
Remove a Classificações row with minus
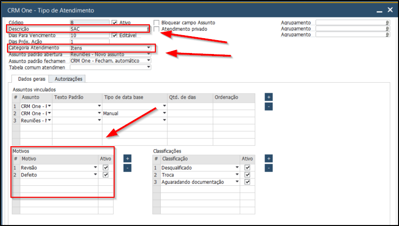coord(268,168)
